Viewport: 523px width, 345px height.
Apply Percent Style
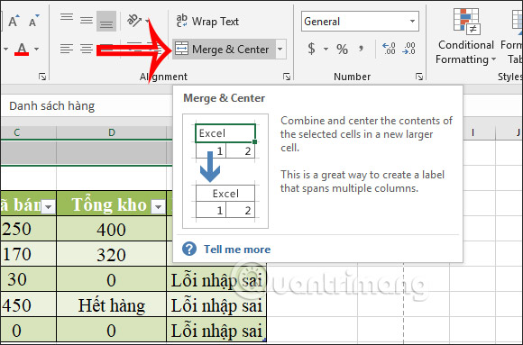pyautogui.click(x=343, y=50)
